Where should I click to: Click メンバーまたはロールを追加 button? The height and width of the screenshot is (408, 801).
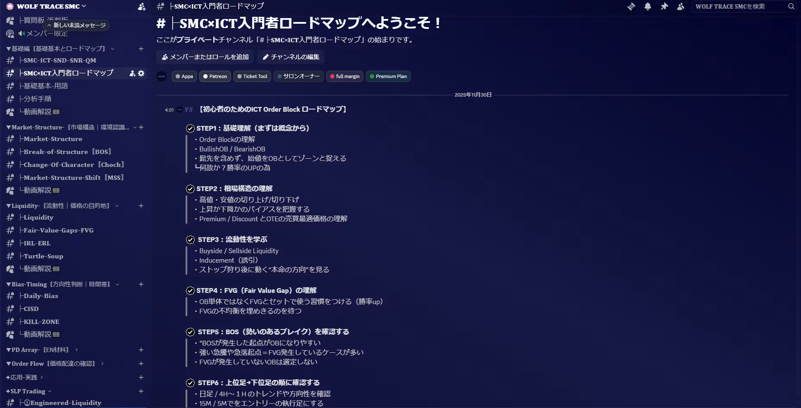tap(205, 57)
